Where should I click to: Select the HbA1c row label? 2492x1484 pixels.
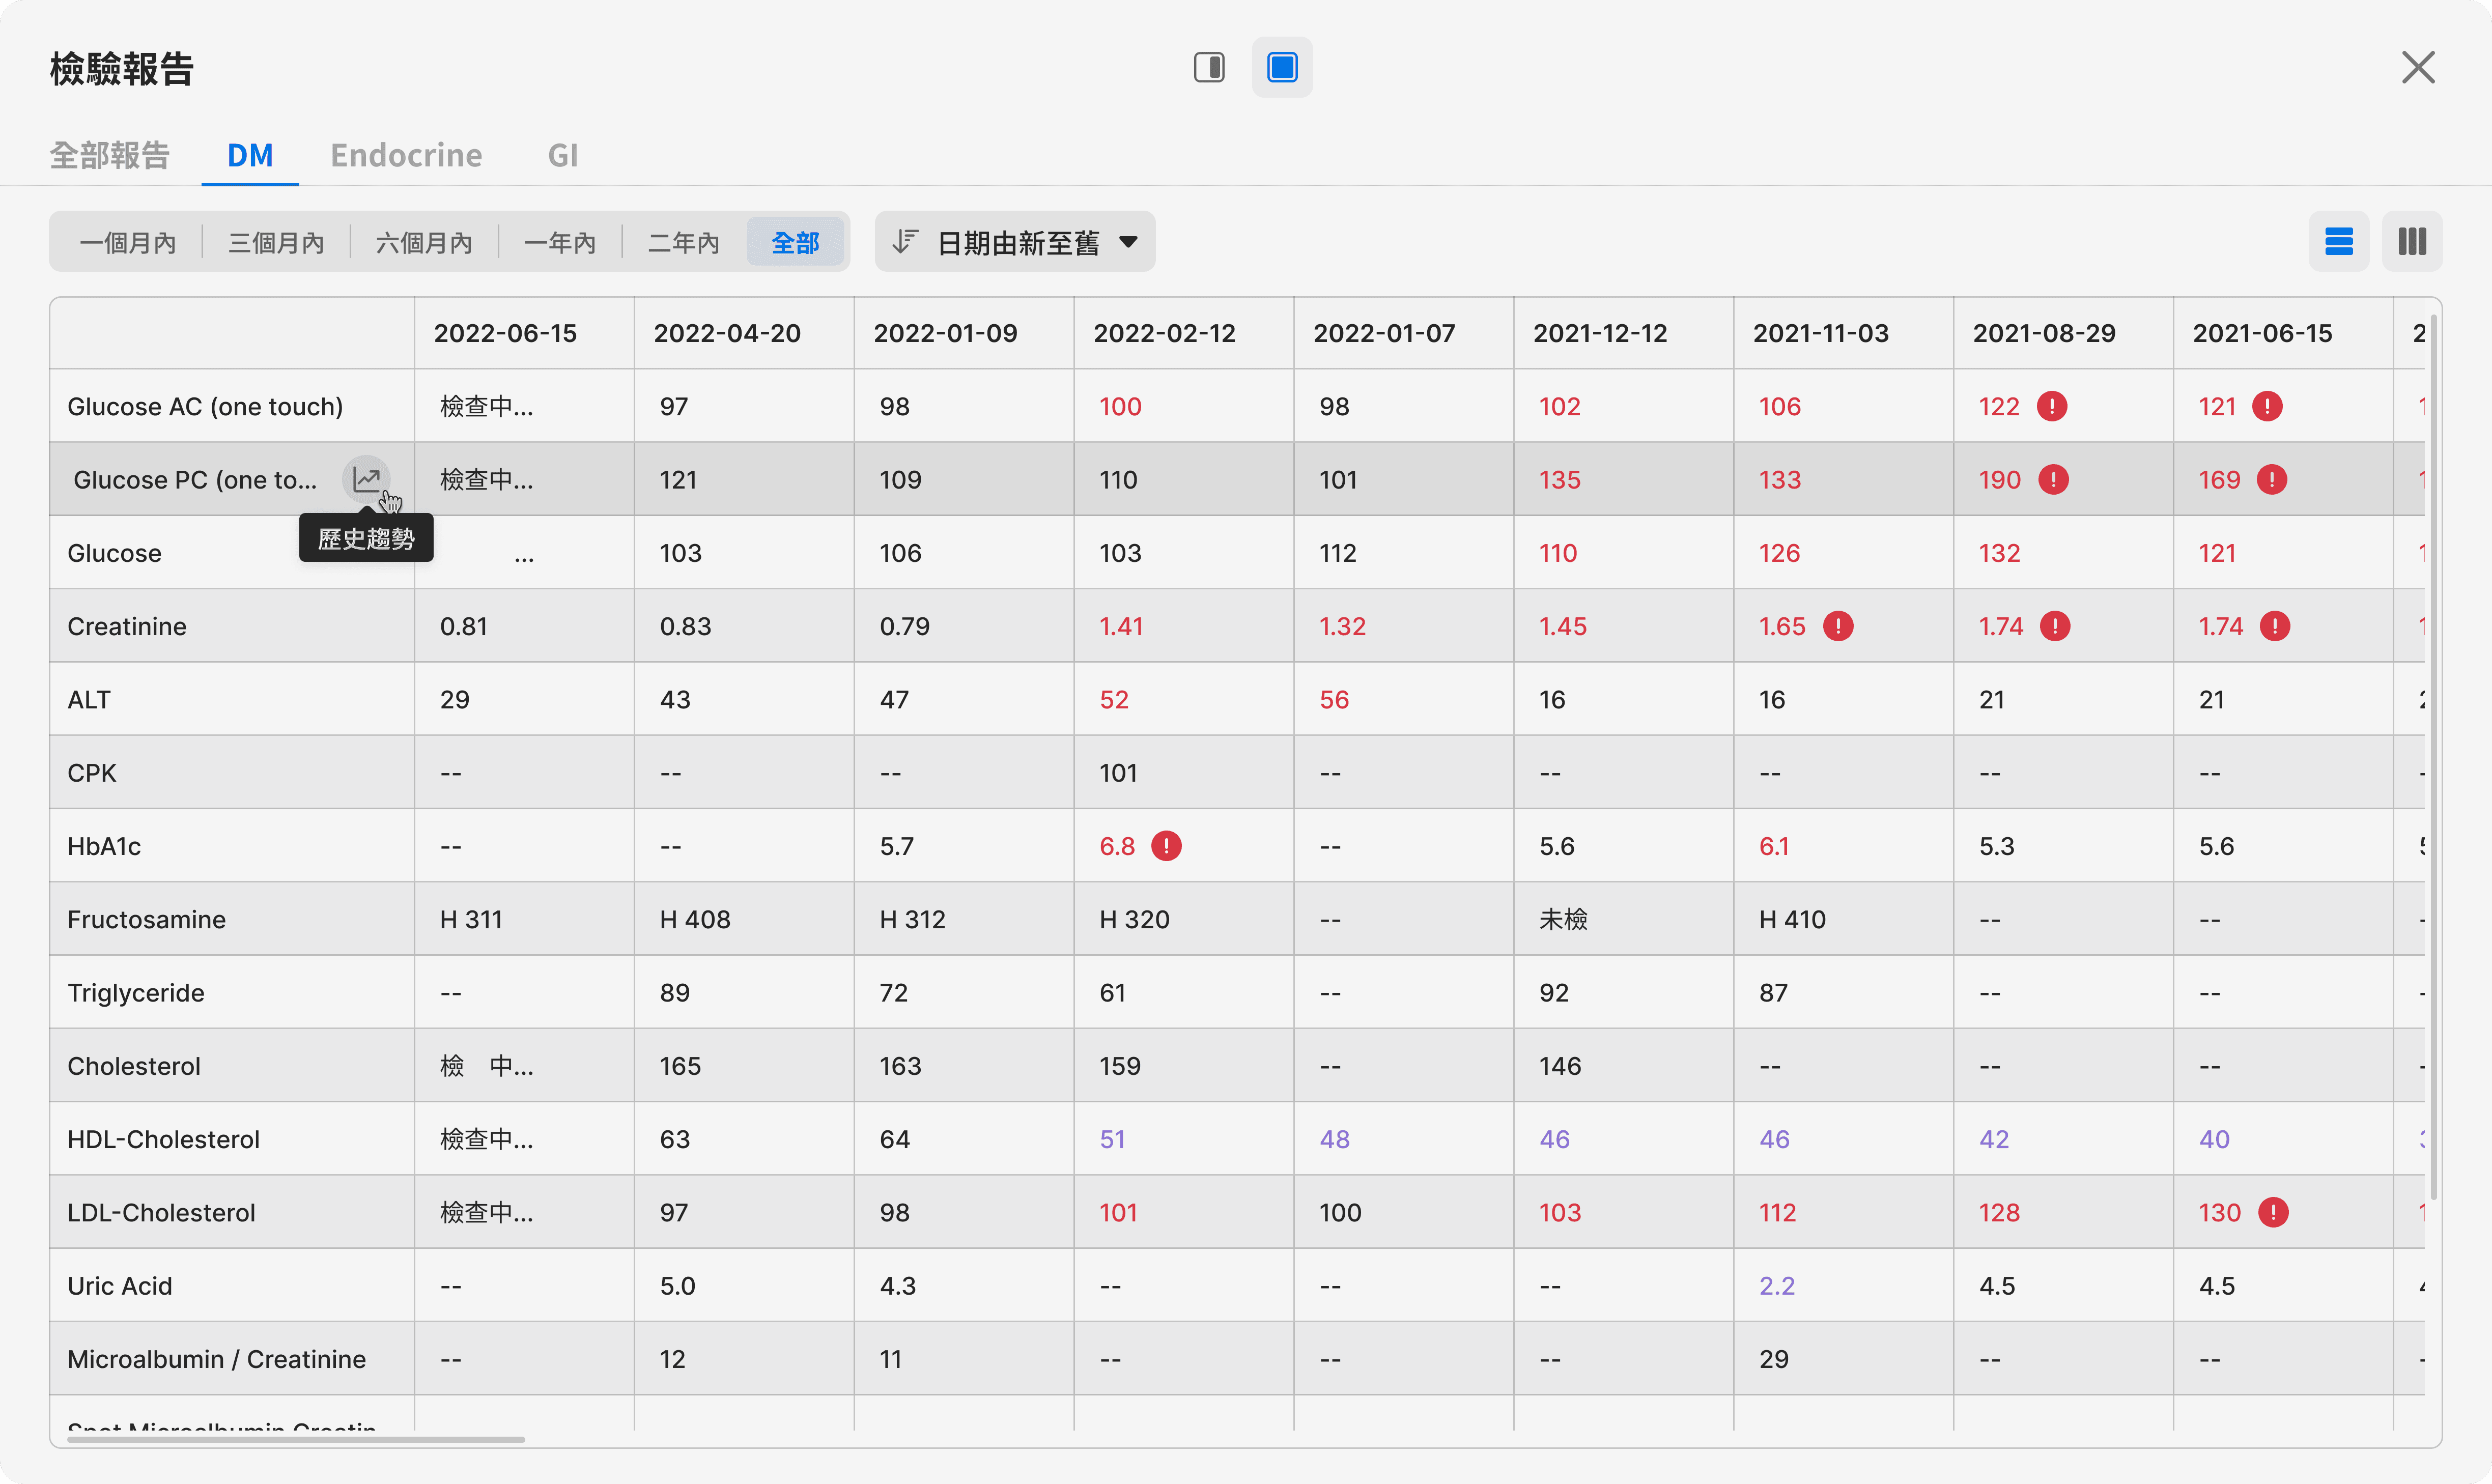click(104, 846)
